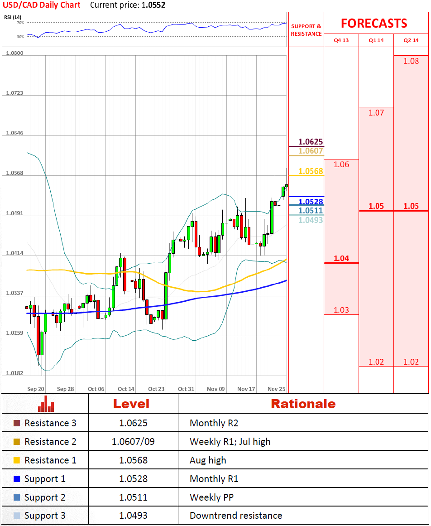This screenshot has height=526, width=431.
Task: Click the Resistance 2 gold swatch
Action: [x=17, y=442]
